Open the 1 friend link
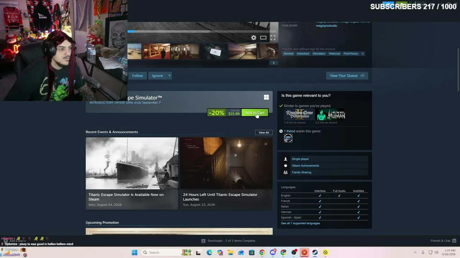Viewport: 460px width, 258px height. point(289,131)
